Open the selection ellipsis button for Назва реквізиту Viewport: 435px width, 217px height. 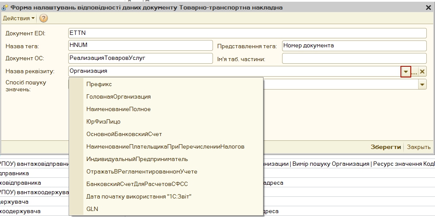(x=414, y=72)
